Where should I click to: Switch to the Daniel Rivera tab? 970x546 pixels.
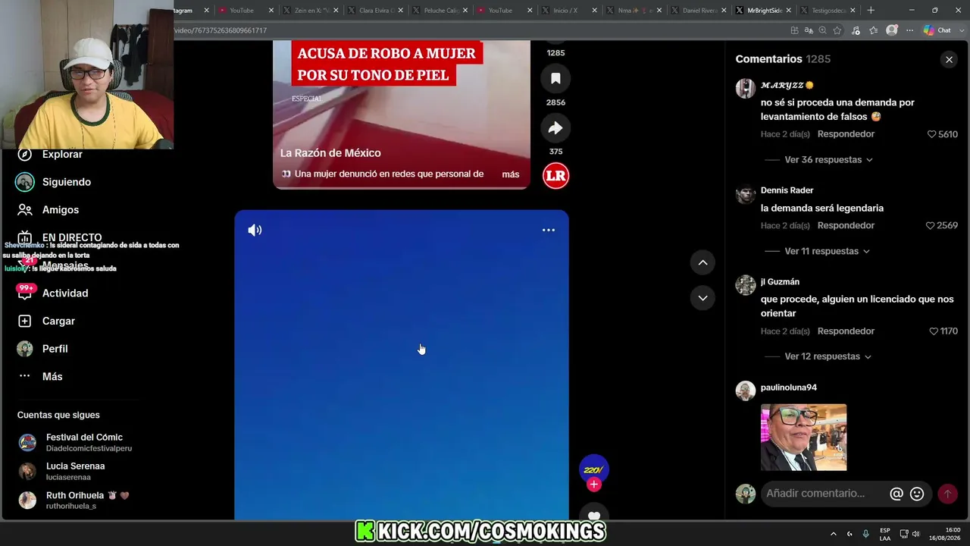(699, 11)
